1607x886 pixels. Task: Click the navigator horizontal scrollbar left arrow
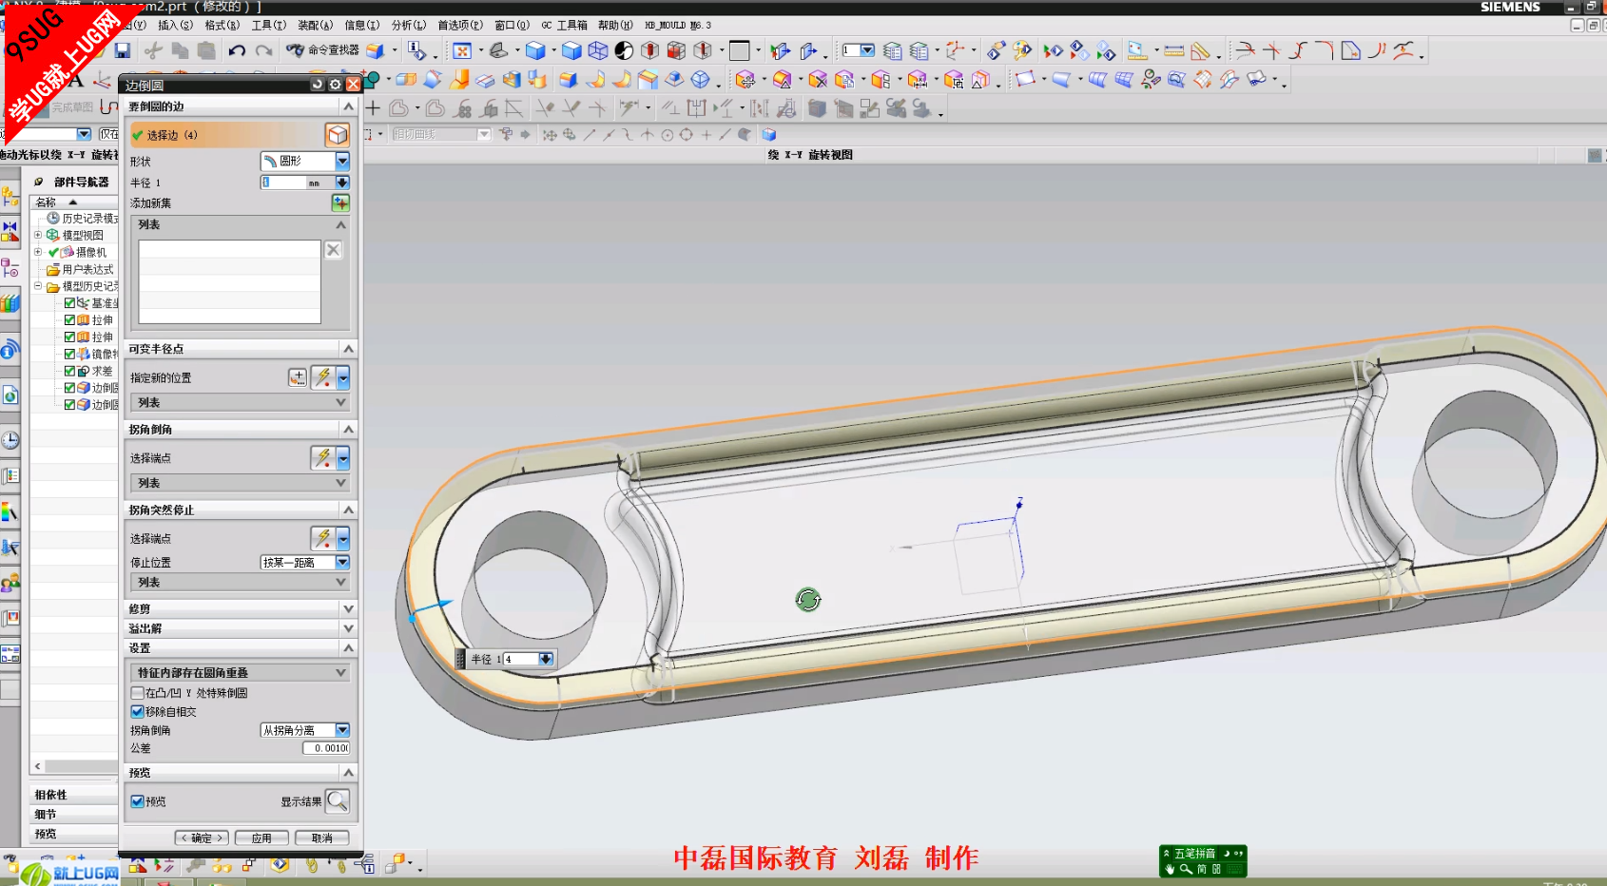(37, 765)
